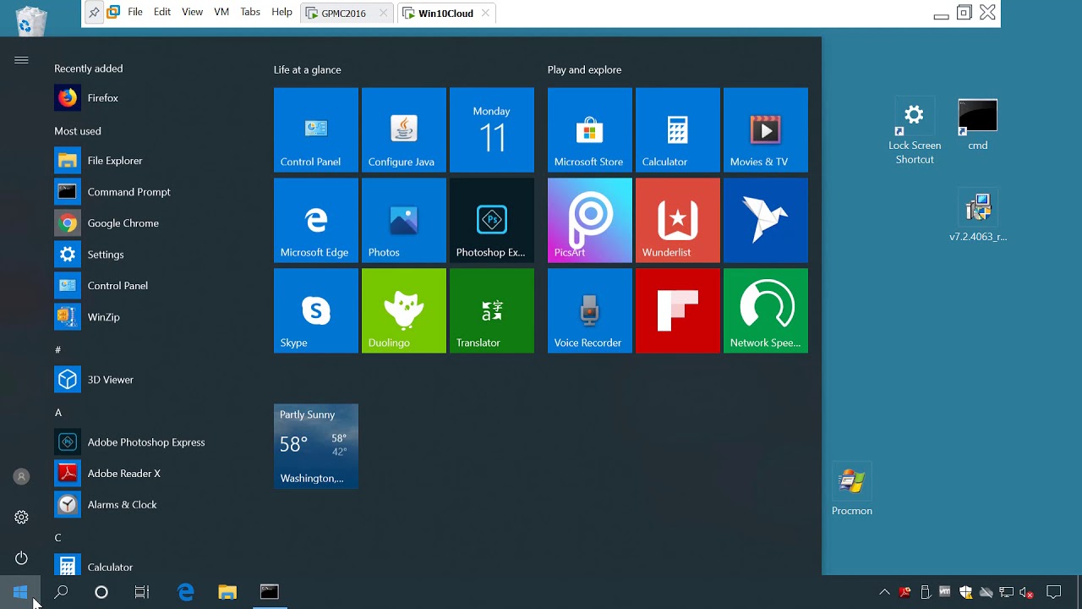Open the Duolingo tile
Viewport: 1082px width, 609px height.
tap(403, 310)
